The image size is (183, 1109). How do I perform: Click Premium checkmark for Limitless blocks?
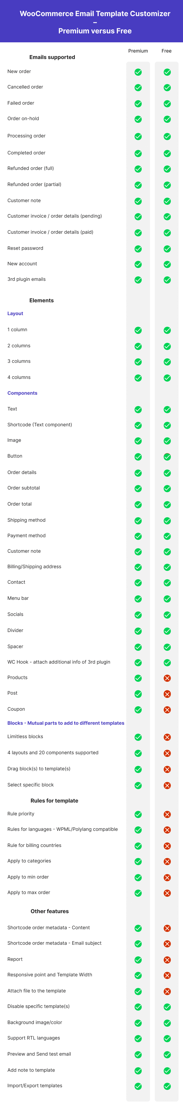pyautogui.click(x=138, y=737)
